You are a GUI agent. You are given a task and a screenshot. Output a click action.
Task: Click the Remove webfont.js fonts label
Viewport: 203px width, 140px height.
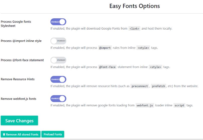[x=19, y=99]
